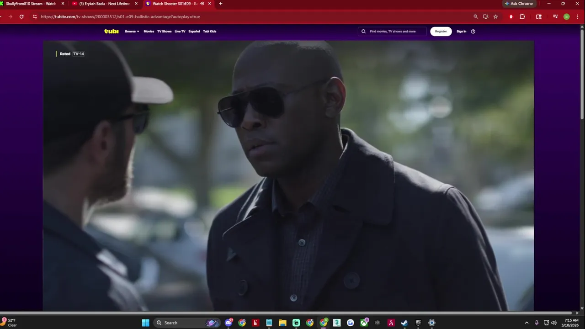Click the install app icon in address bar
585x329 pixels.
coord(486,16)
